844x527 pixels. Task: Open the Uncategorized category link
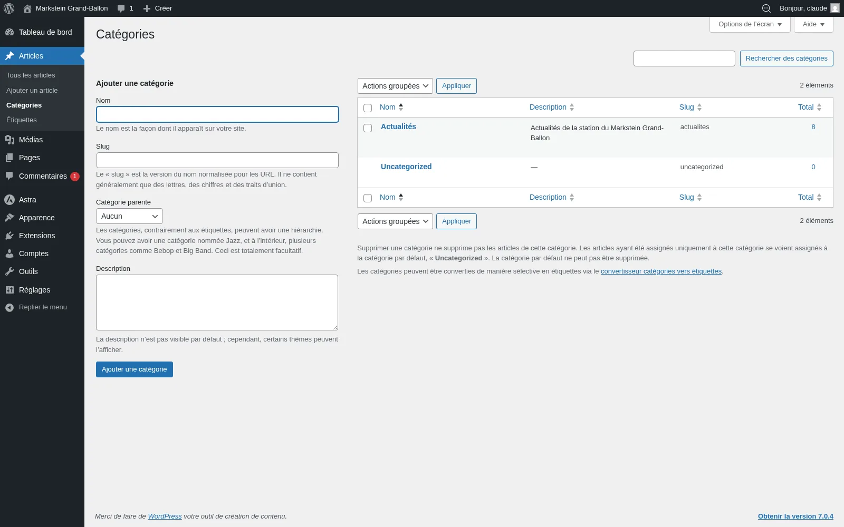point(406,167)
